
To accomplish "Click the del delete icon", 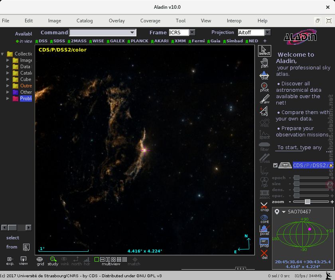I will tap(264, 254).
